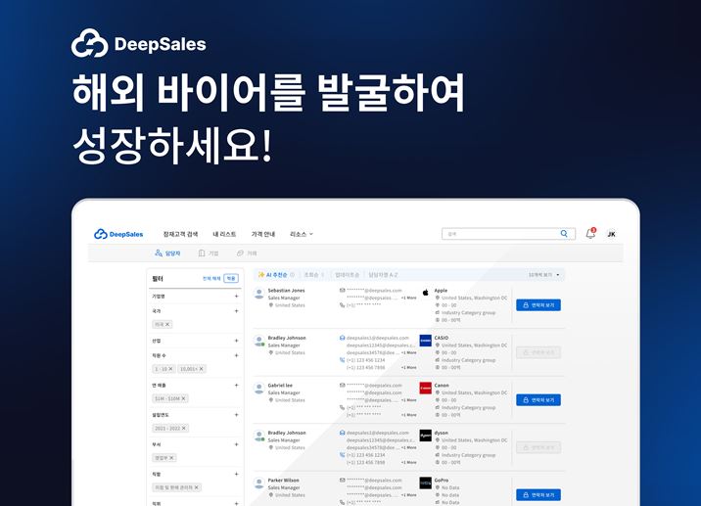
Task: Switch to the 기업 tab
Action: 209,253
